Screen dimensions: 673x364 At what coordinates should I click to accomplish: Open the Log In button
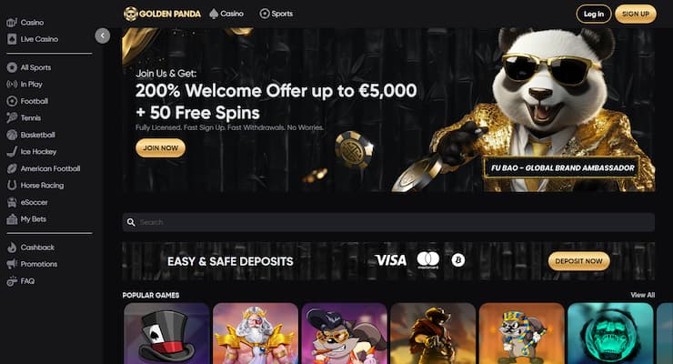[594, 15]
